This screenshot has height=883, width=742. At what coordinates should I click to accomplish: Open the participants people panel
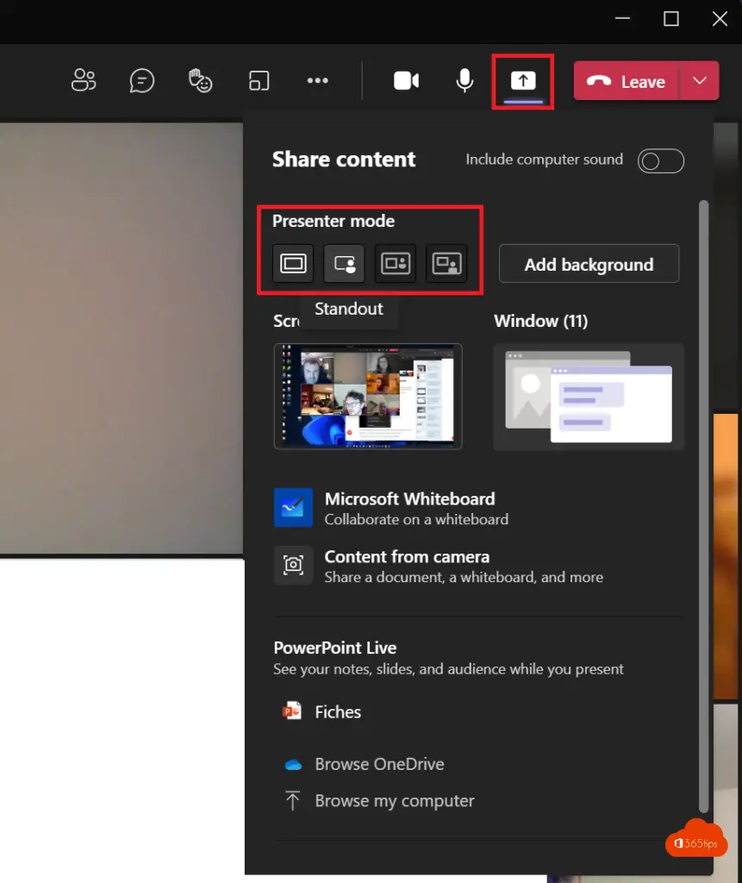84,80
